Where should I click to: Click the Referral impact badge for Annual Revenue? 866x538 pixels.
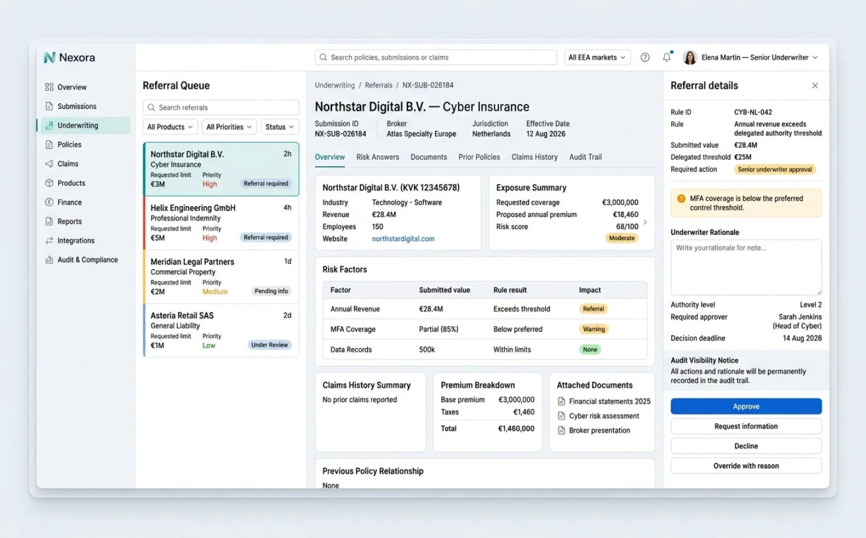pos(593,309)
